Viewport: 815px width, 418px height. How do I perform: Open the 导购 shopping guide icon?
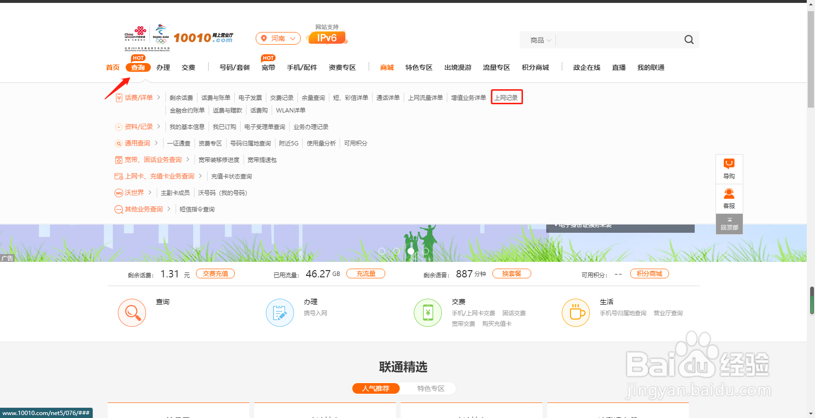click(729, 164)
